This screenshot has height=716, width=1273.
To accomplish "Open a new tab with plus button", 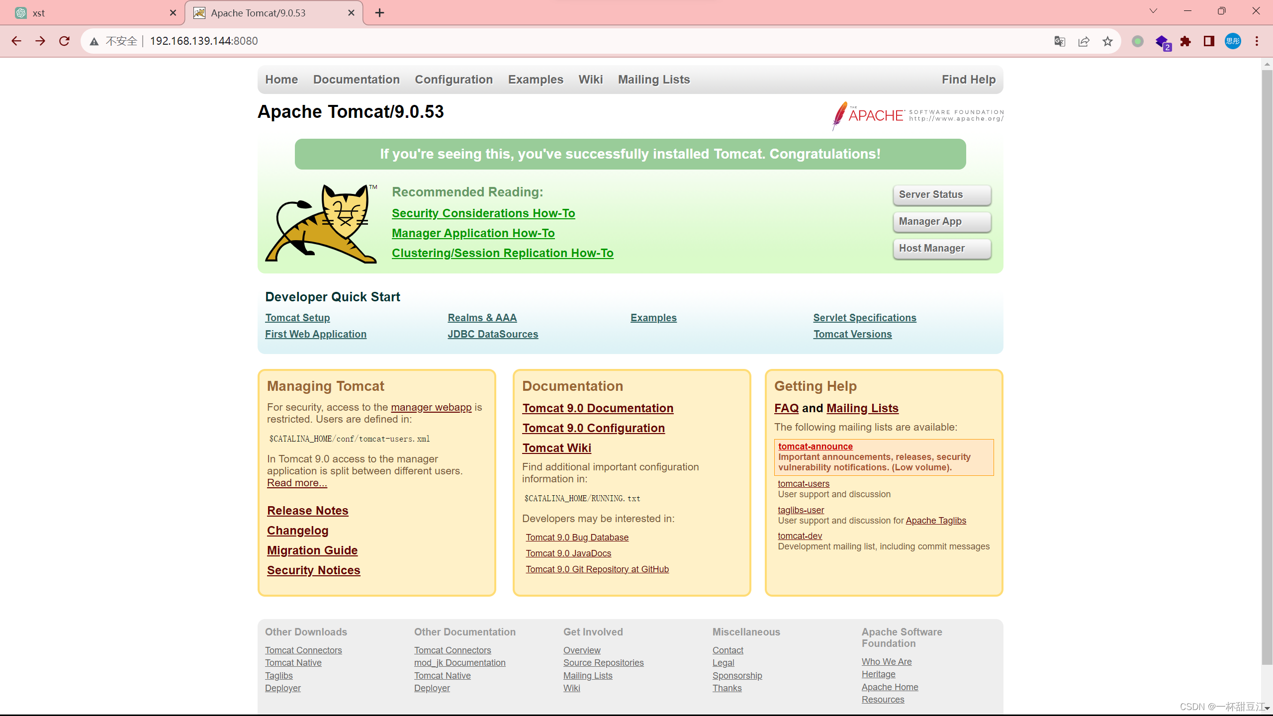I will (380, 13).
